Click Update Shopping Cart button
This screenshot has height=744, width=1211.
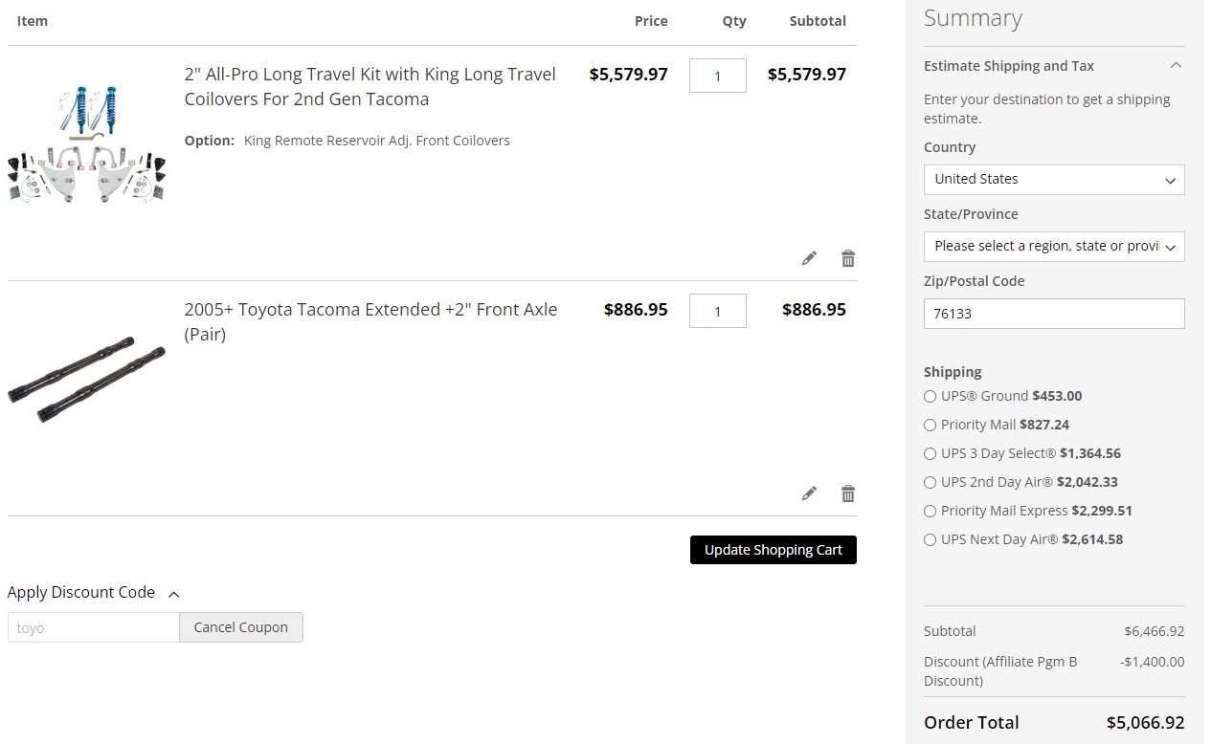[x=773, y=550]
